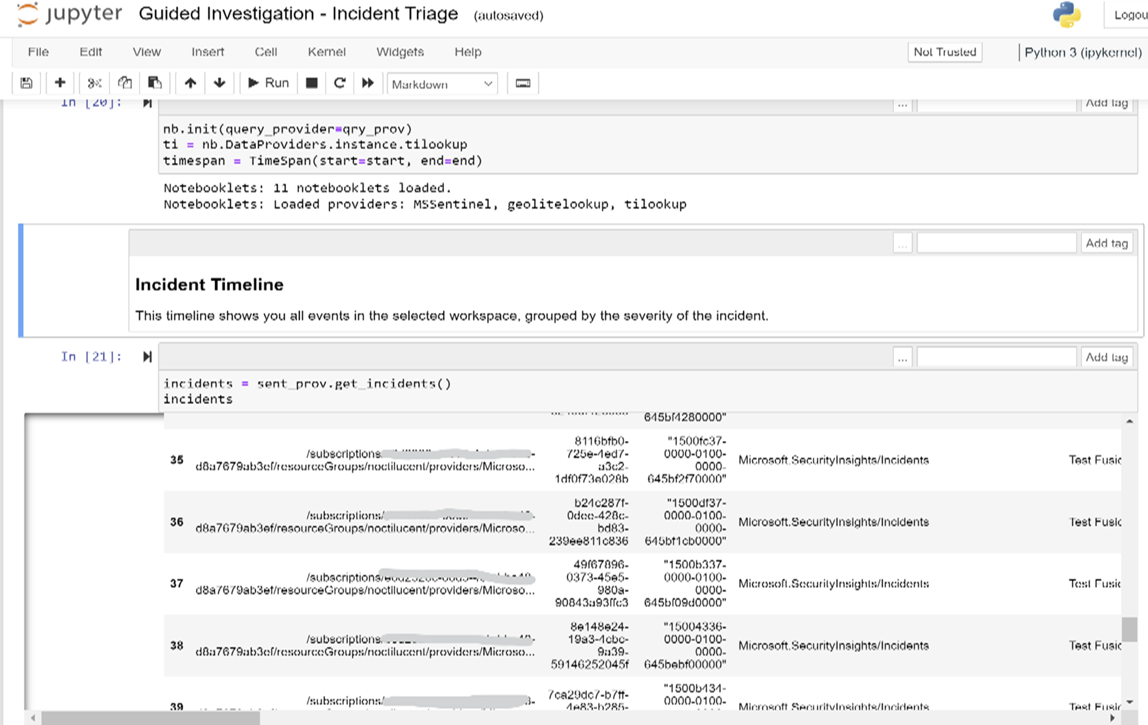This screenshot has width=1148, height=725.
Task: Open ellipsis menu on cell In [21]
Action: coord(902,357)
